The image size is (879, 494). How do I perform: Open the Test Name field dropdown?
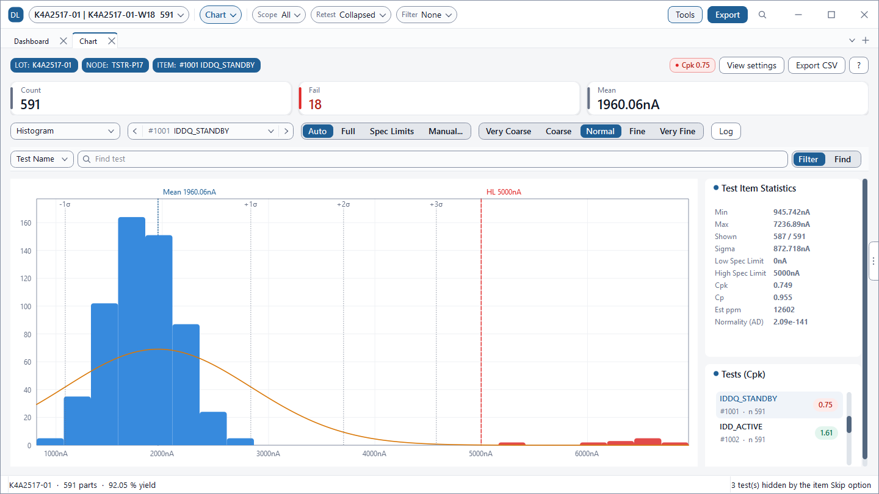pyautogui.click(x=42, y=159)
